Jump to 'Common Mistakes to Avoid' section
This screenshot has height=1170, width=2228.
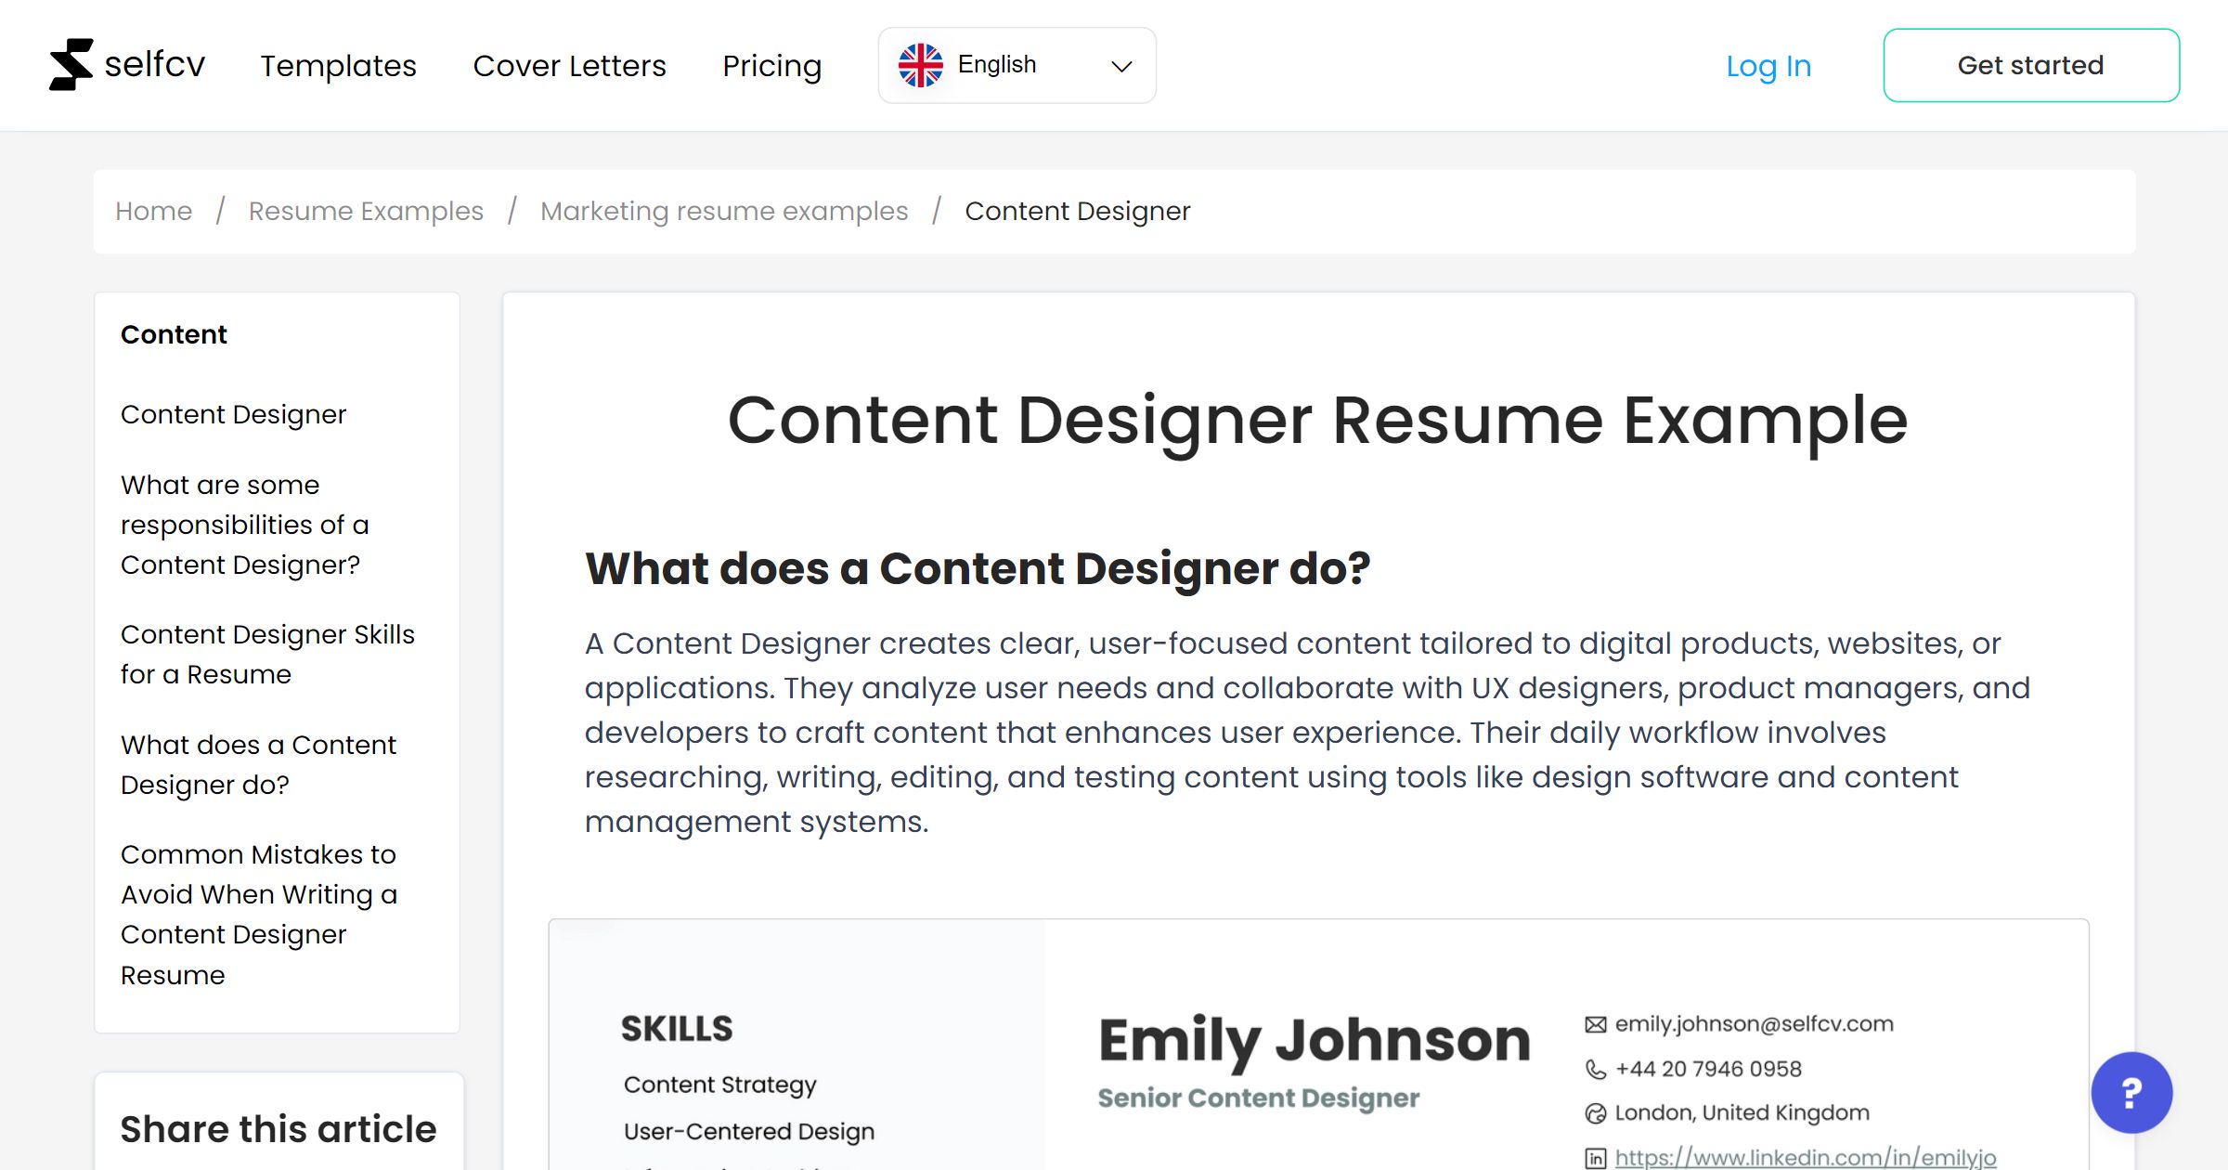pyautogui.click(x=260, y=914)
